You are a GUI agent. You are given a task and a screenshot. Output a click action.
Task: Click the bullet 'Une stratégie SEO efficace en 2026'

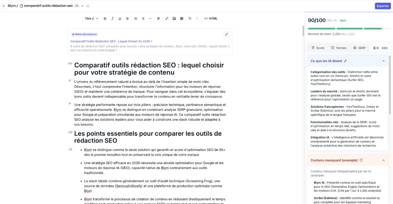pyautogui.click(x=154, y=168)
